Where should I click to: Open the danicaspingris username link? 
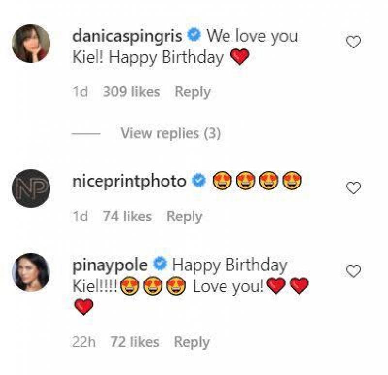[127, 36]
